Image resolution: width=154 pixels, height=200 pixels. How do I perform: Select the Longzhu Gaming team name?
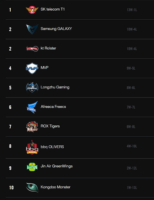click(x=55, y=87)
